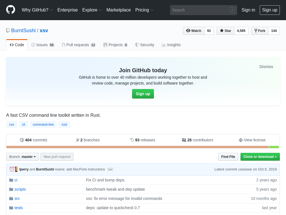Go to the Insights tab
286x215 pixels.
point(171,45)
